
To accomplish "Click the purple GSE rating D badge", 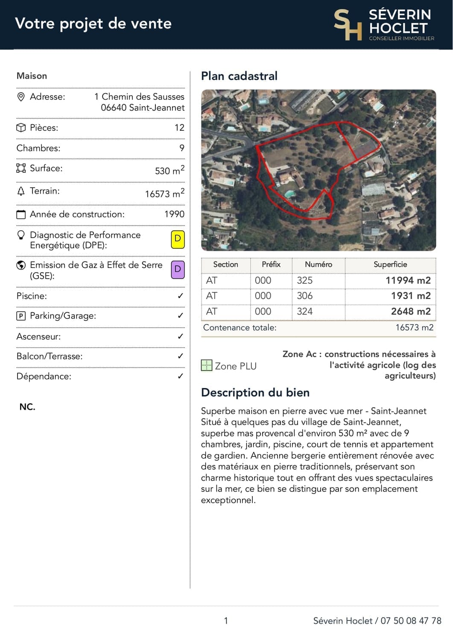I will [178, 270].
